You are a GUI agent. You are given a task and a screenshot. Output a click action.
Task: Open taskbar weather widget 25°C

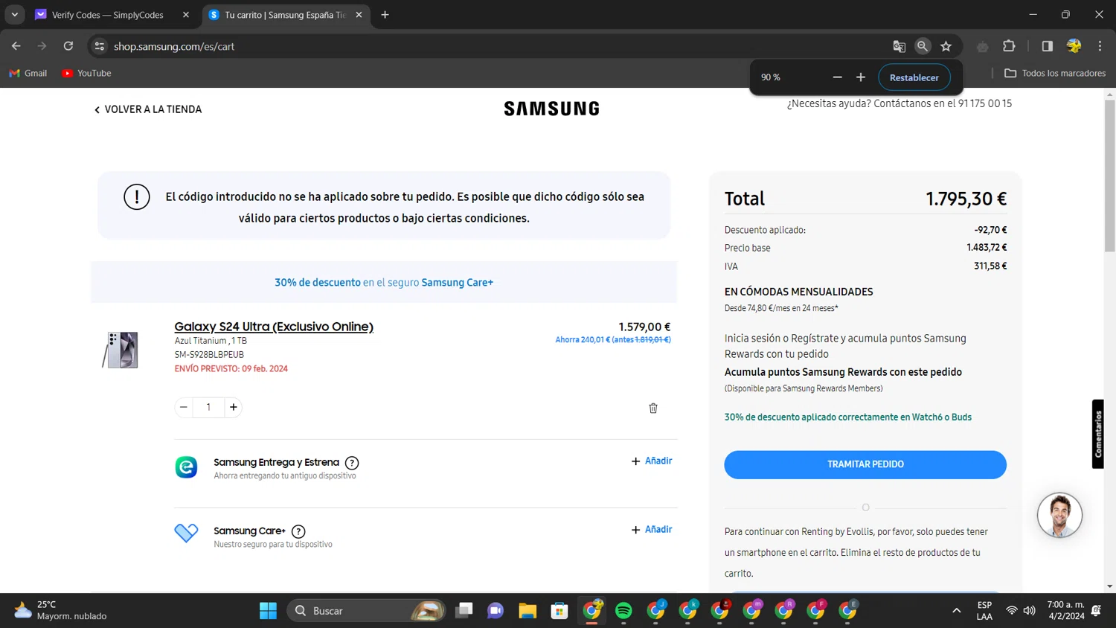click(x=60, y=610)
